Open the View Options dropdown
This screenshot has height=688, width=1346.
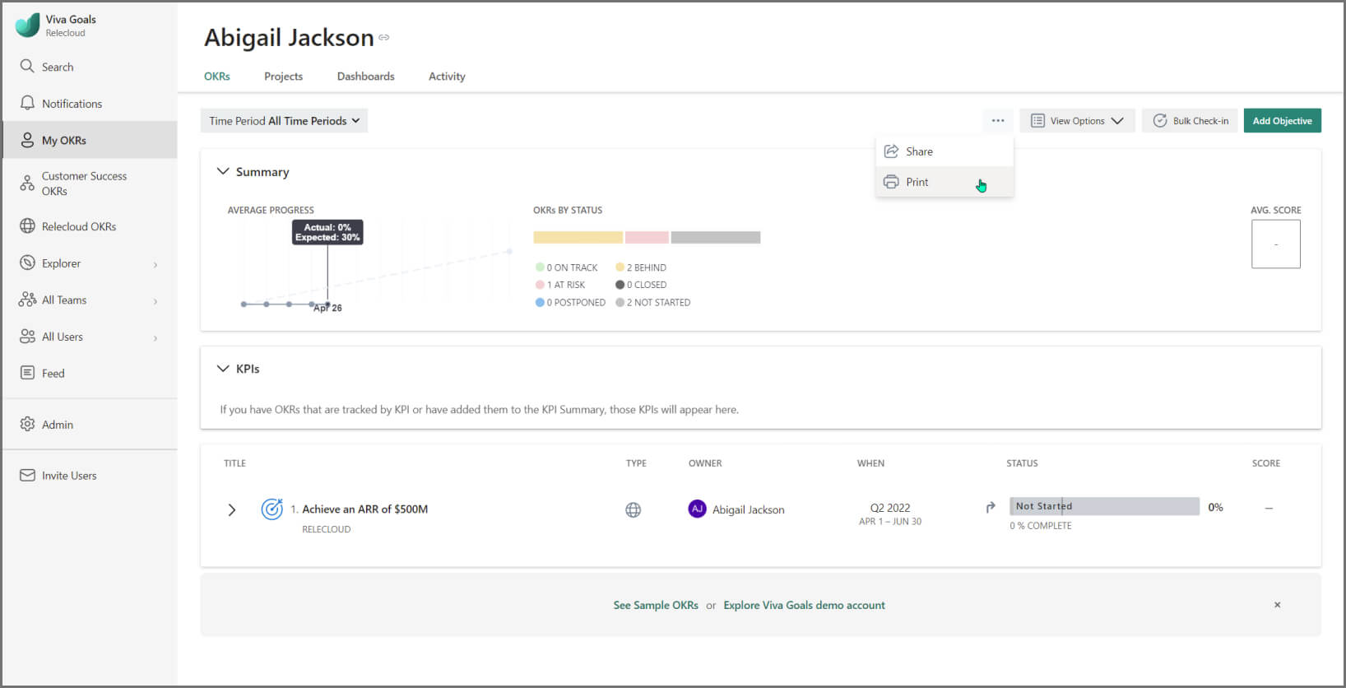pyautogui.click(x=1077, y=121)
